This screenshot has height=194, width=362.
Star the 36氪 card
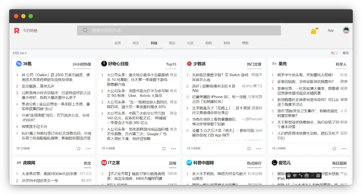coord(79,149)
